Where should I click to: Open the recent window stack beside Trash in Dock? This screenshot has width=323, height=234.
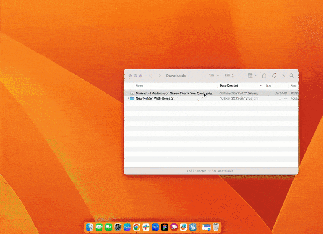point(206,227)
